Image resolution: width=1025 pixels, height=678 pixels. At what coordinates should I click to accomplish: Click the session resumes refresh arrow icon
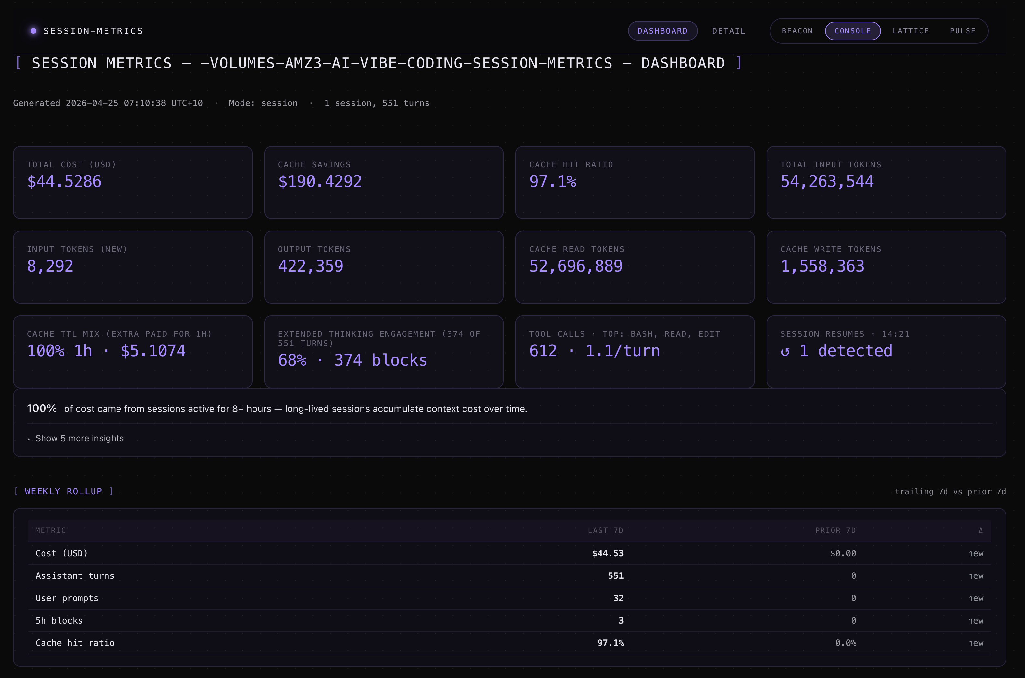[785, 352]
